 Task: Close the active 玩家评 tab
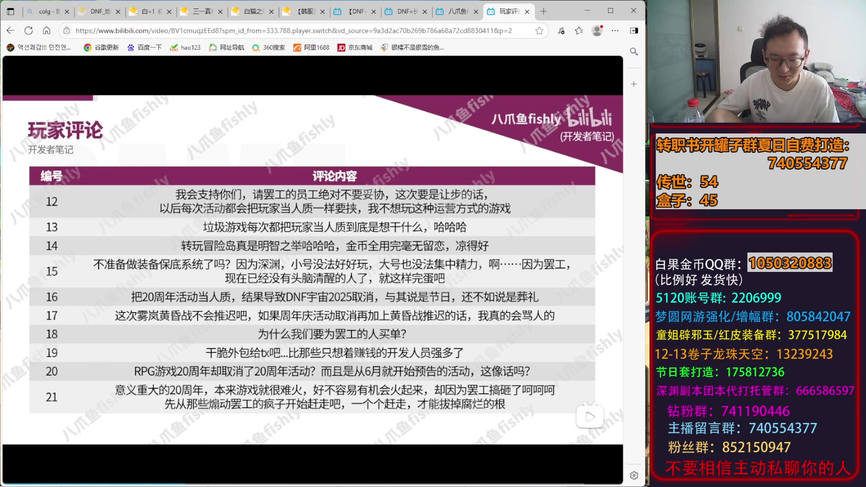click(x=527, y=12)
